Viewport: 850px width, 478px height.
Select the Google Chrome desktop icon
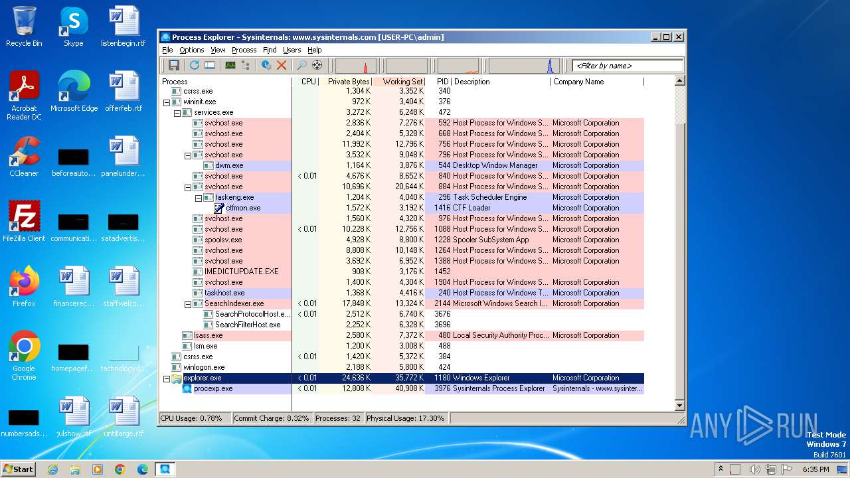[x=24, y=356]
